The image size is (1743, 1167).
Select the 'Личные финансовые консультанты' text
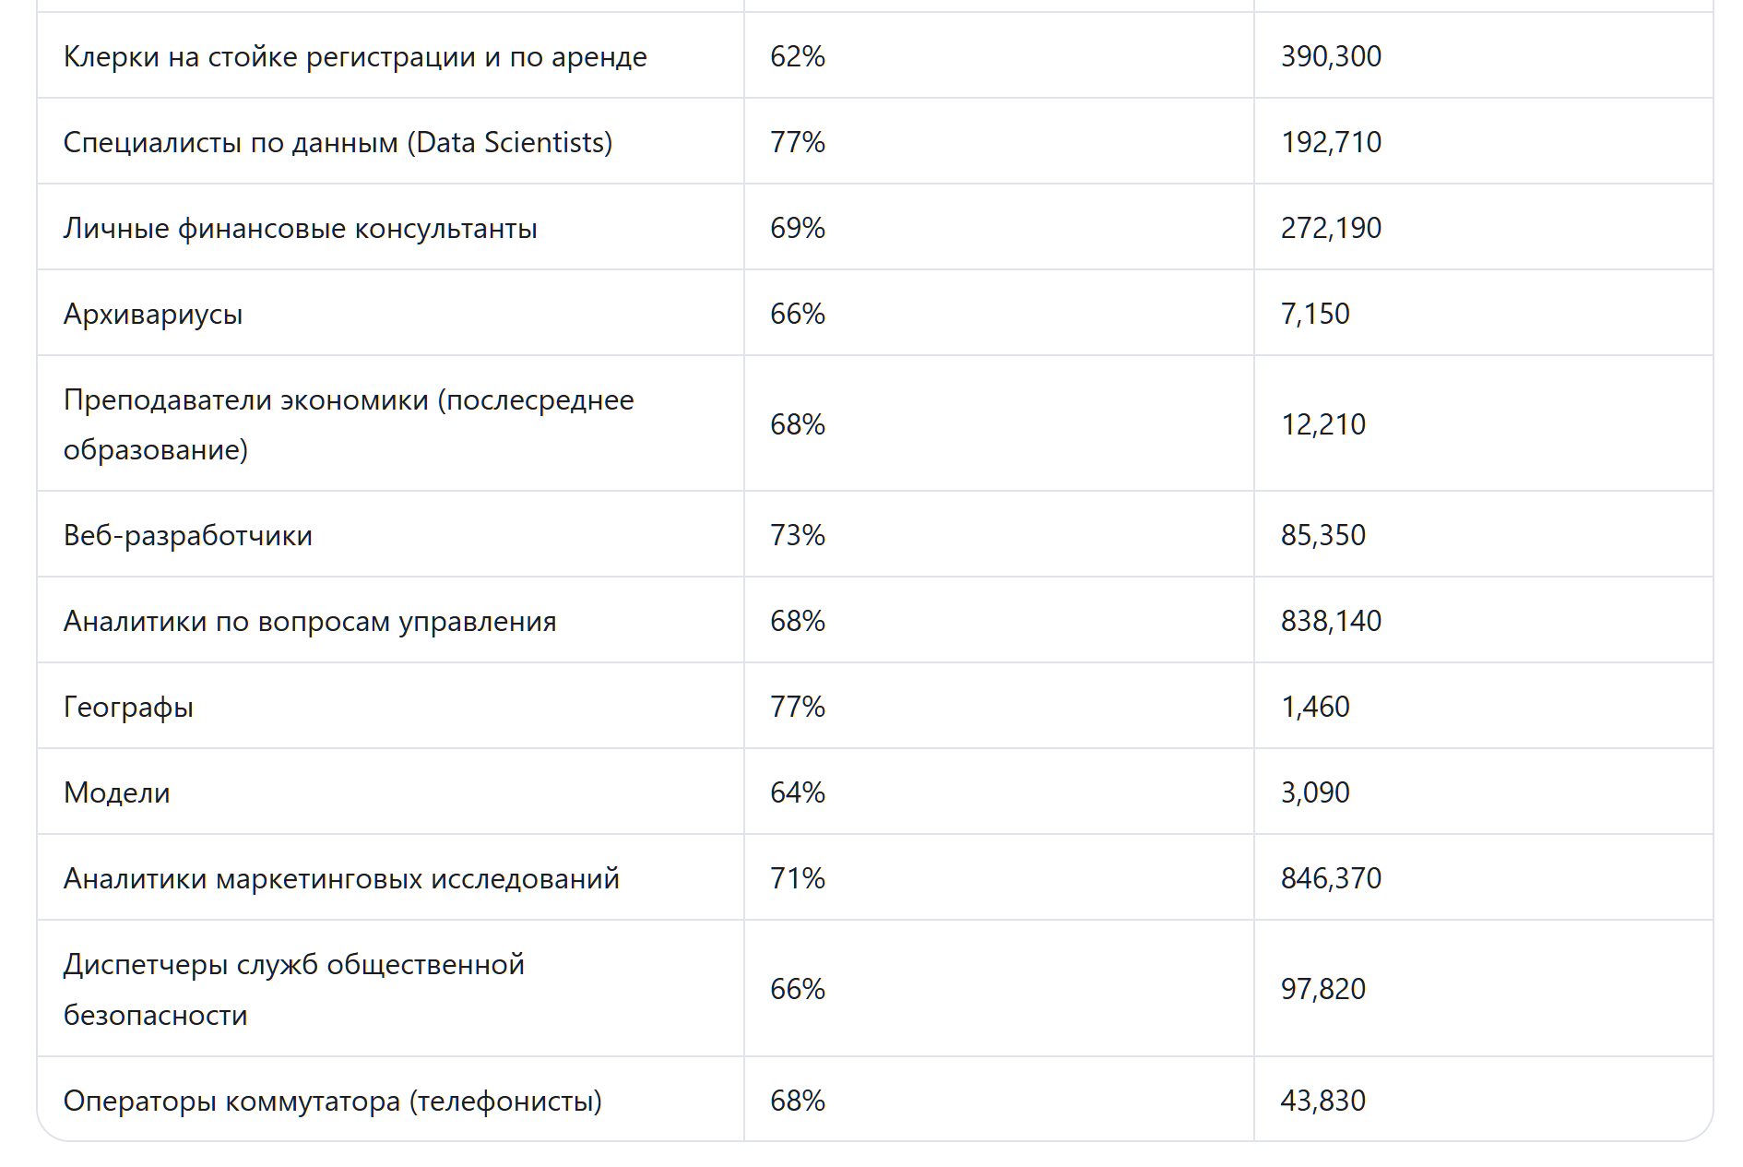coord(300,228)
